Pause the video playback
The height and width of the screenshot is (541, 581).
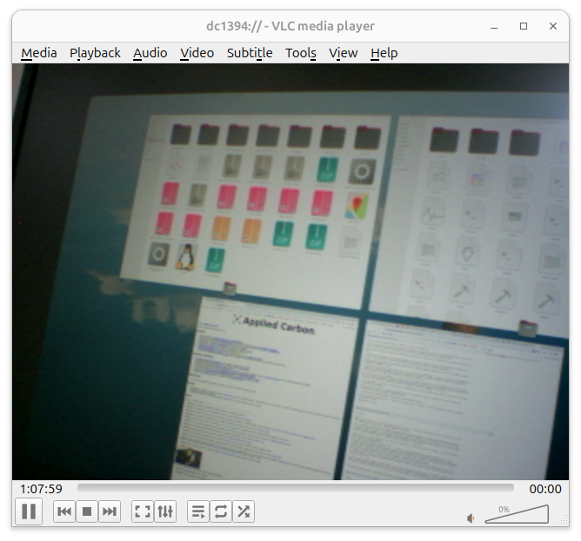coord(29,511)
